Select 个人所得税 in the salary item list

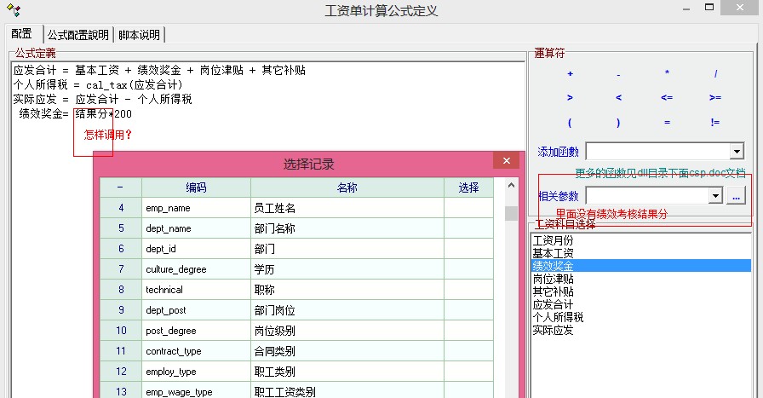559,317
